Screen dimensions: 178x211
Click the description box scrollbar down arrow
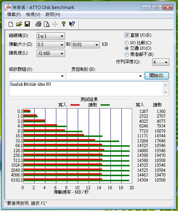(166, 92)
